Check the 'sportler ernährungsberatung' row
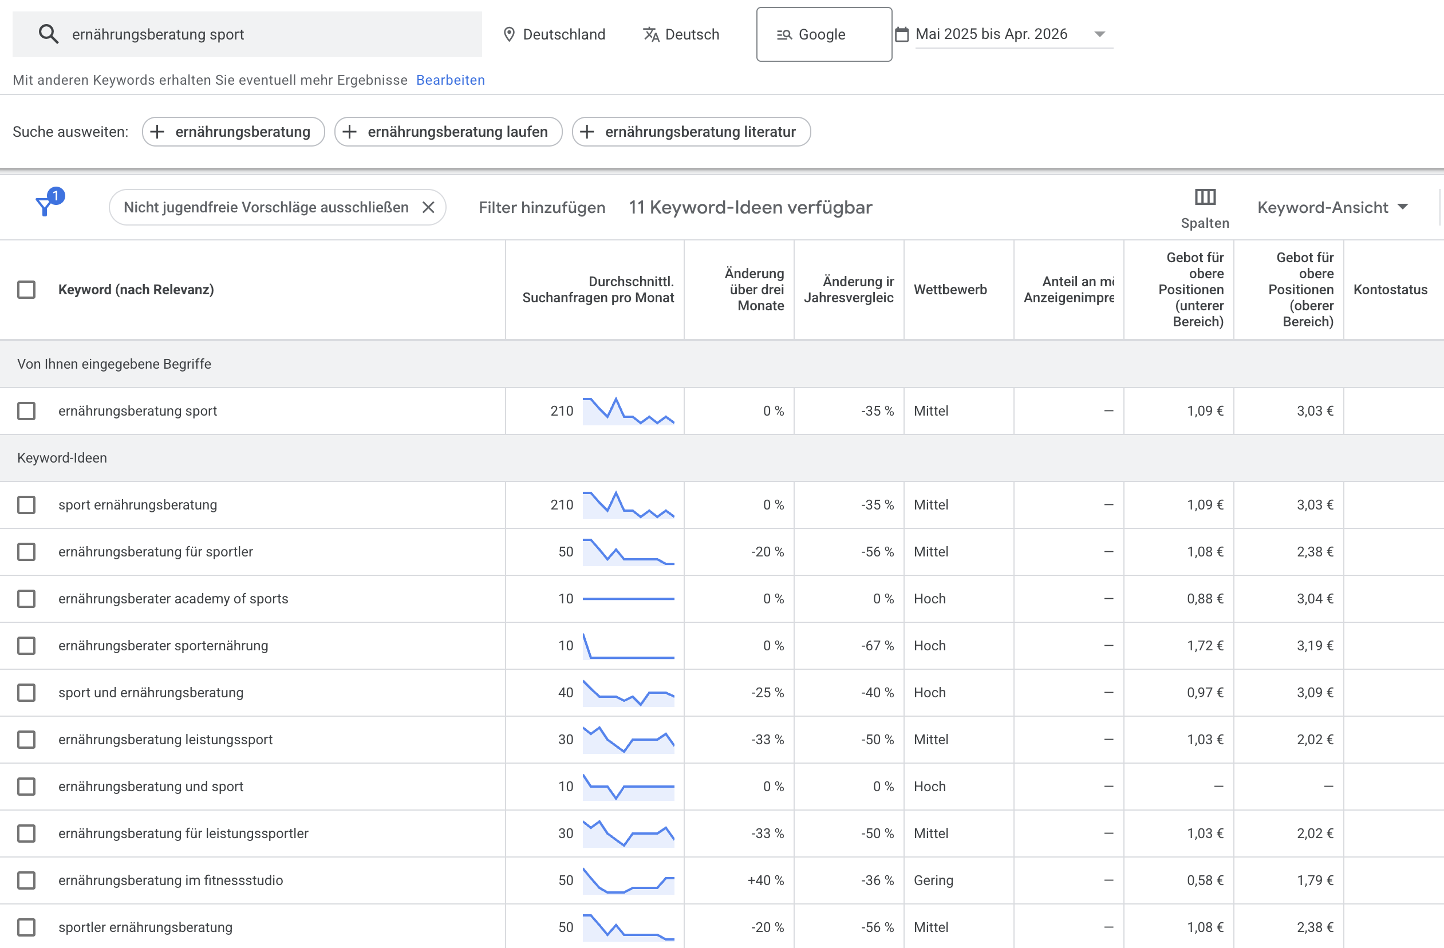Viewport: 1444px width, 948px height. tap(26, 927)
